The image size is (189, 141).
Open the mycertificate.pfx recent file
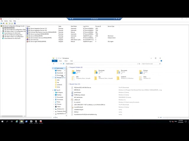click(x=79, y=107)
